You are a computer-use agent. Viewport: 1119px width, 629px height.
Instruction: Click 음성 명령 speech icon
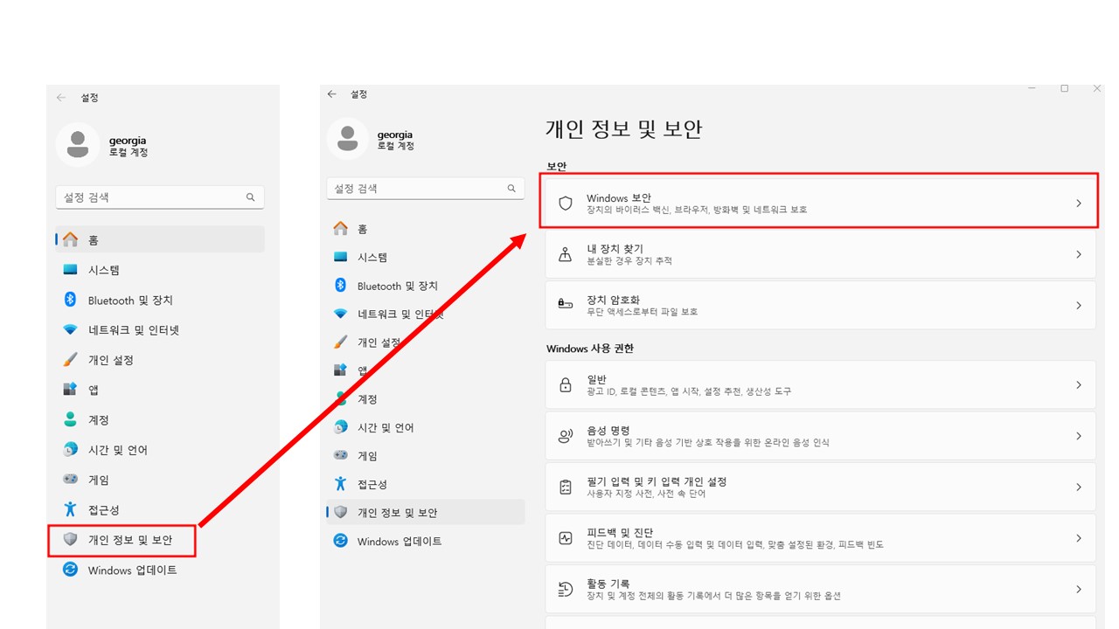tap(566, 435)
